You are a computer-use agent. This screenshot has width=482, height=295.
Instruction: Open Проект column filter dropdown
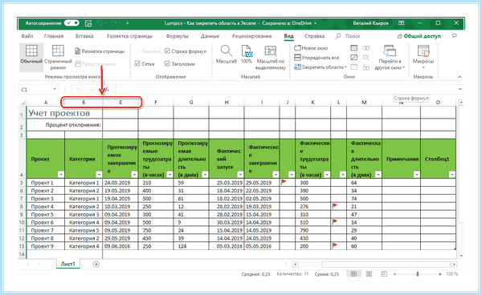pos(61,175)
